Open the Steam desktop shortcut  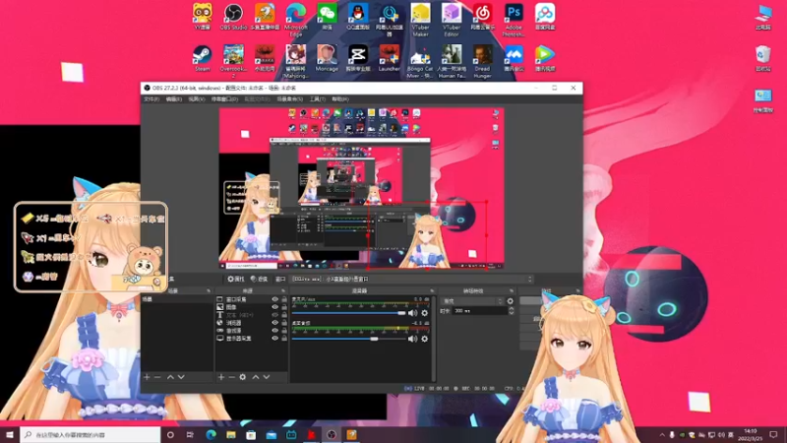coord(203,58)
